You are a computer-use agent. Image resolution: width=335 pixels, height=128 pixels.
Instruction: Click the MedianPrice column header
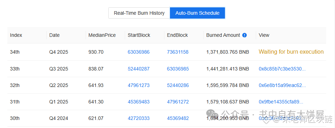(x=102, y=35)
